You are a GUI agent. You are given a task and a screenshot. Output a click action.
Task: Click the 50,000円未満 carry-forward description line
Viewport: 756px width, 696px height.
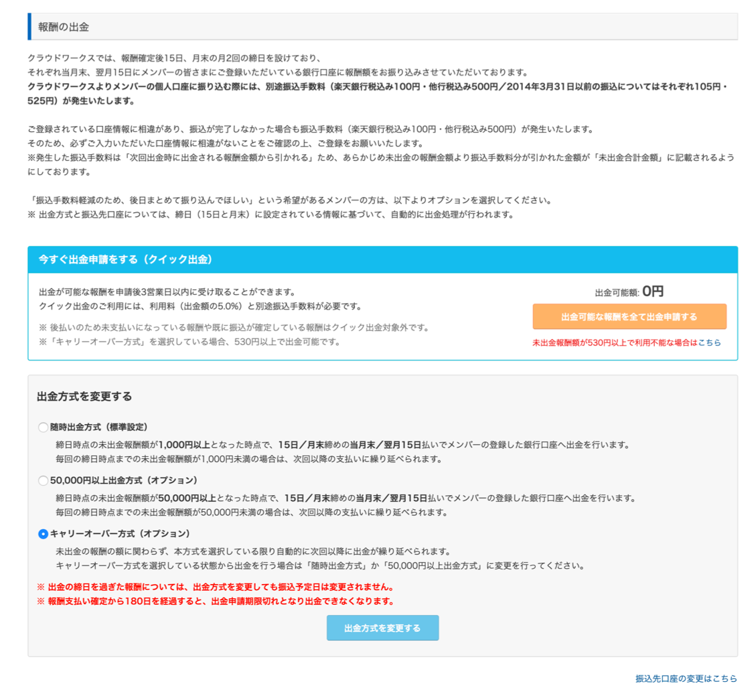tap(250, 512)
